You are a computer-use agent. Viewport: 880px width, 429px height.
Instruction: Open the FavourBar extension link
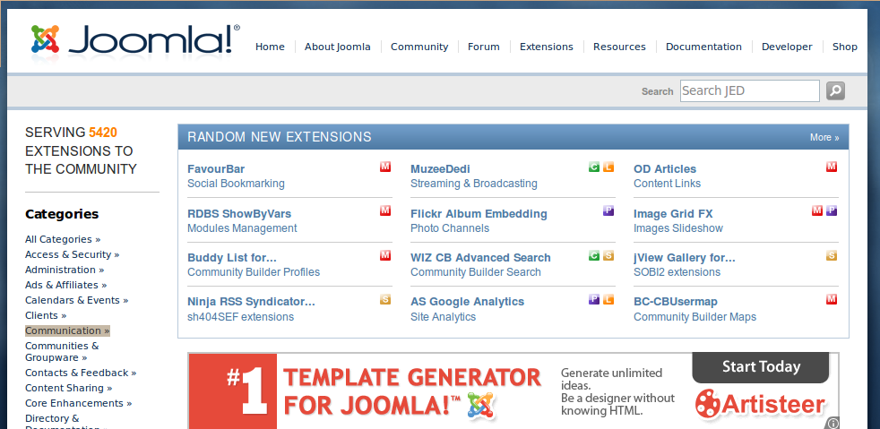216,168
